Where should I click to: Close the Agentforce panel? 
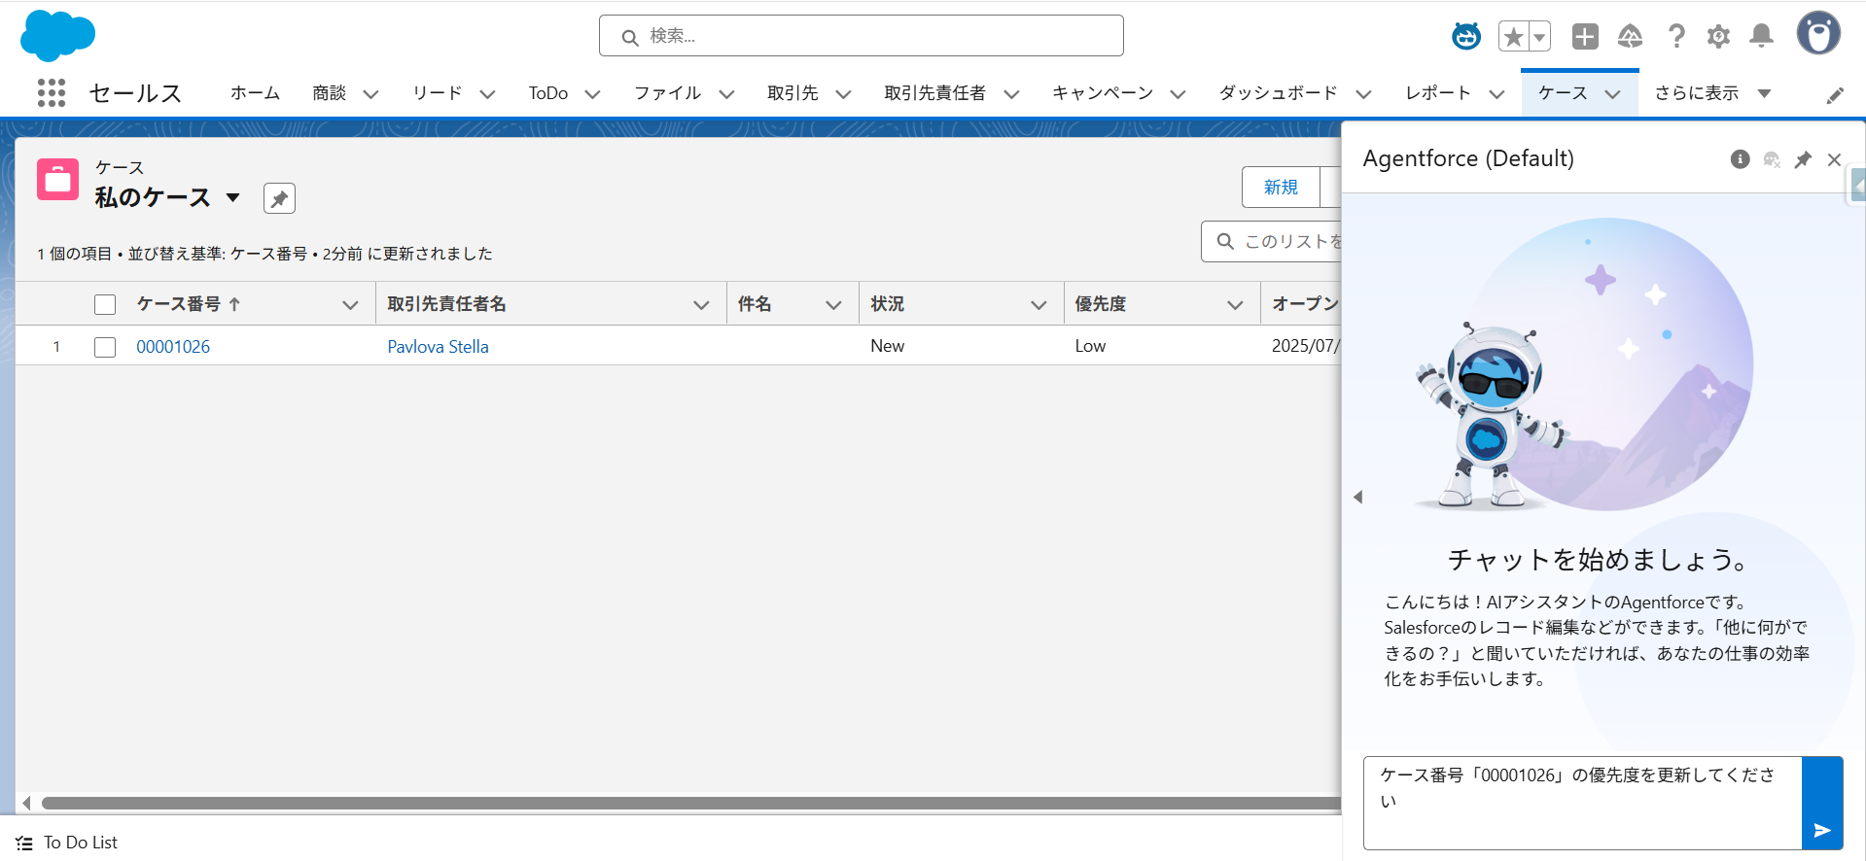click(1834, 159)
